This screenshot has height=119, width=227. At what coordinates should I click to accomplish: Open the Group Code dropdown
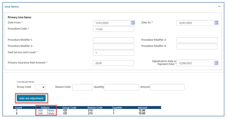coord(40,87)
